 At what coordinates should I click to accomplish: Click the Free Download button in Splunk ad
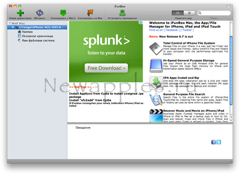(106, 68)
